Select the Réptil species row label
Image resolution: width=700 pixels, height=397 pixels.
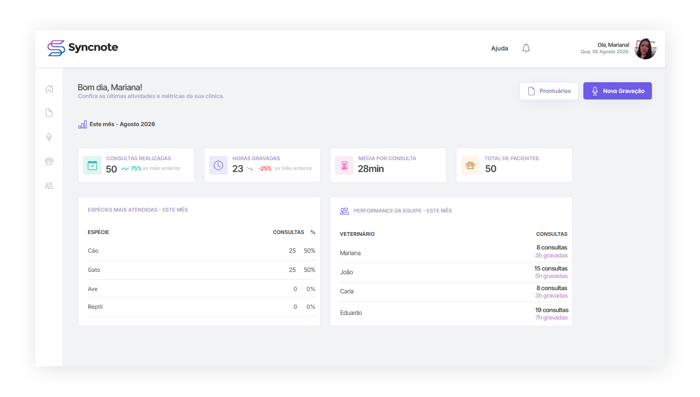tap(95, 307)
